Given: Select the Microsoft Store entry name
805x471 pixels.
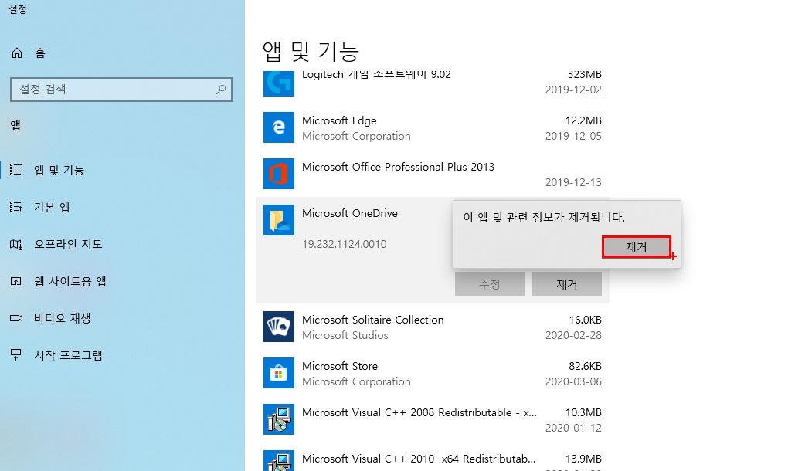Looking at the screenshot, I should pyautogui.click(x=340, y=366).
